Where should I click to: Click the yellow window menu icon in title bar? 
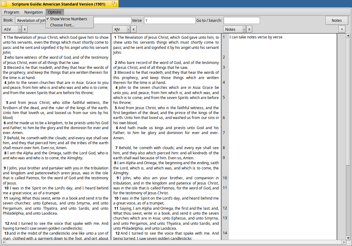[4, 4]
